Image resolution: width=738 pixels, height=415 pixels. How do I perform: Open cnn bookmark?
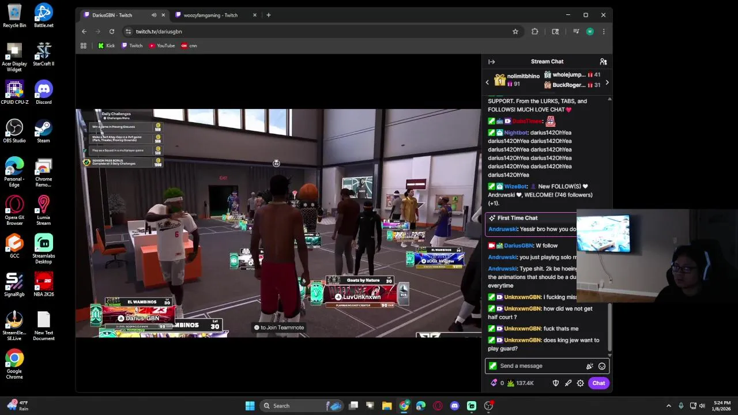[189, 46]
